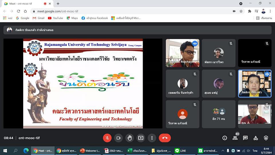Open the Maps bookmark
This screenshot has width=275, height=155.
(x=72, y=18)
